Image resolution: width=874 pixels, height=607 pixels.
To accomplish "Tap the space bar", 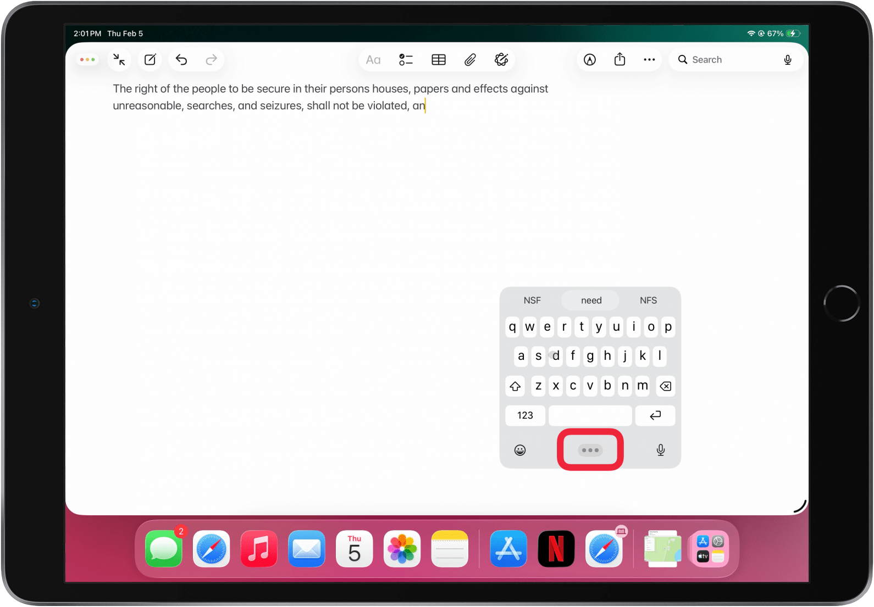I will (x=590, y=415).
